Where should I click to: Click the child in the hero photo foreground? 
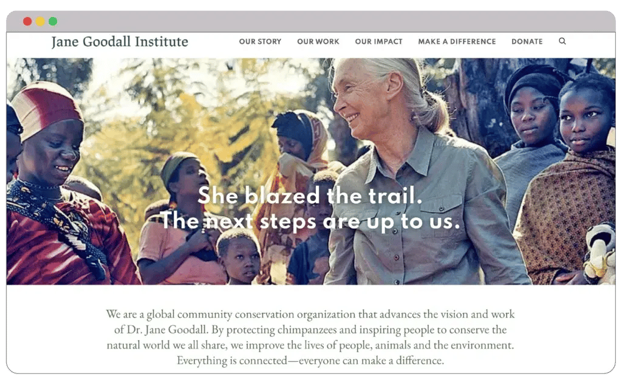(x=239, y=257)
